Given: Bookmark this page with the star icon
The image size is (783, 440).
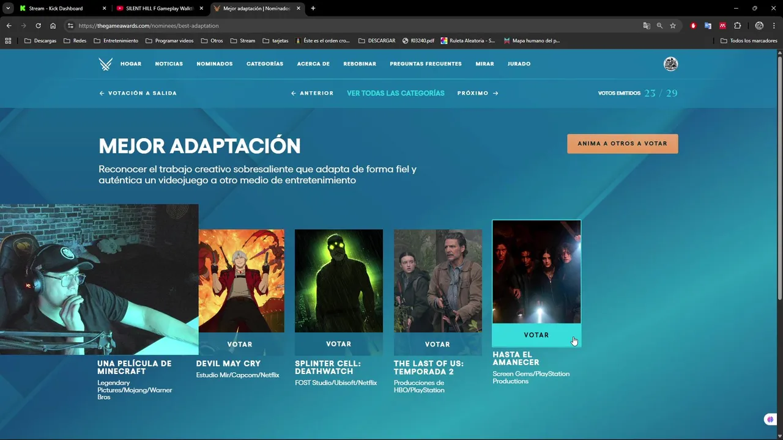Looking at the screenshot, I should pyautogui.click(x=673, y=26).
